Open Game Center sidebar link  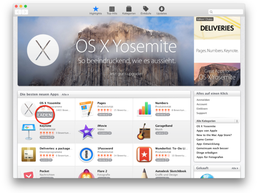coord(205,140)
